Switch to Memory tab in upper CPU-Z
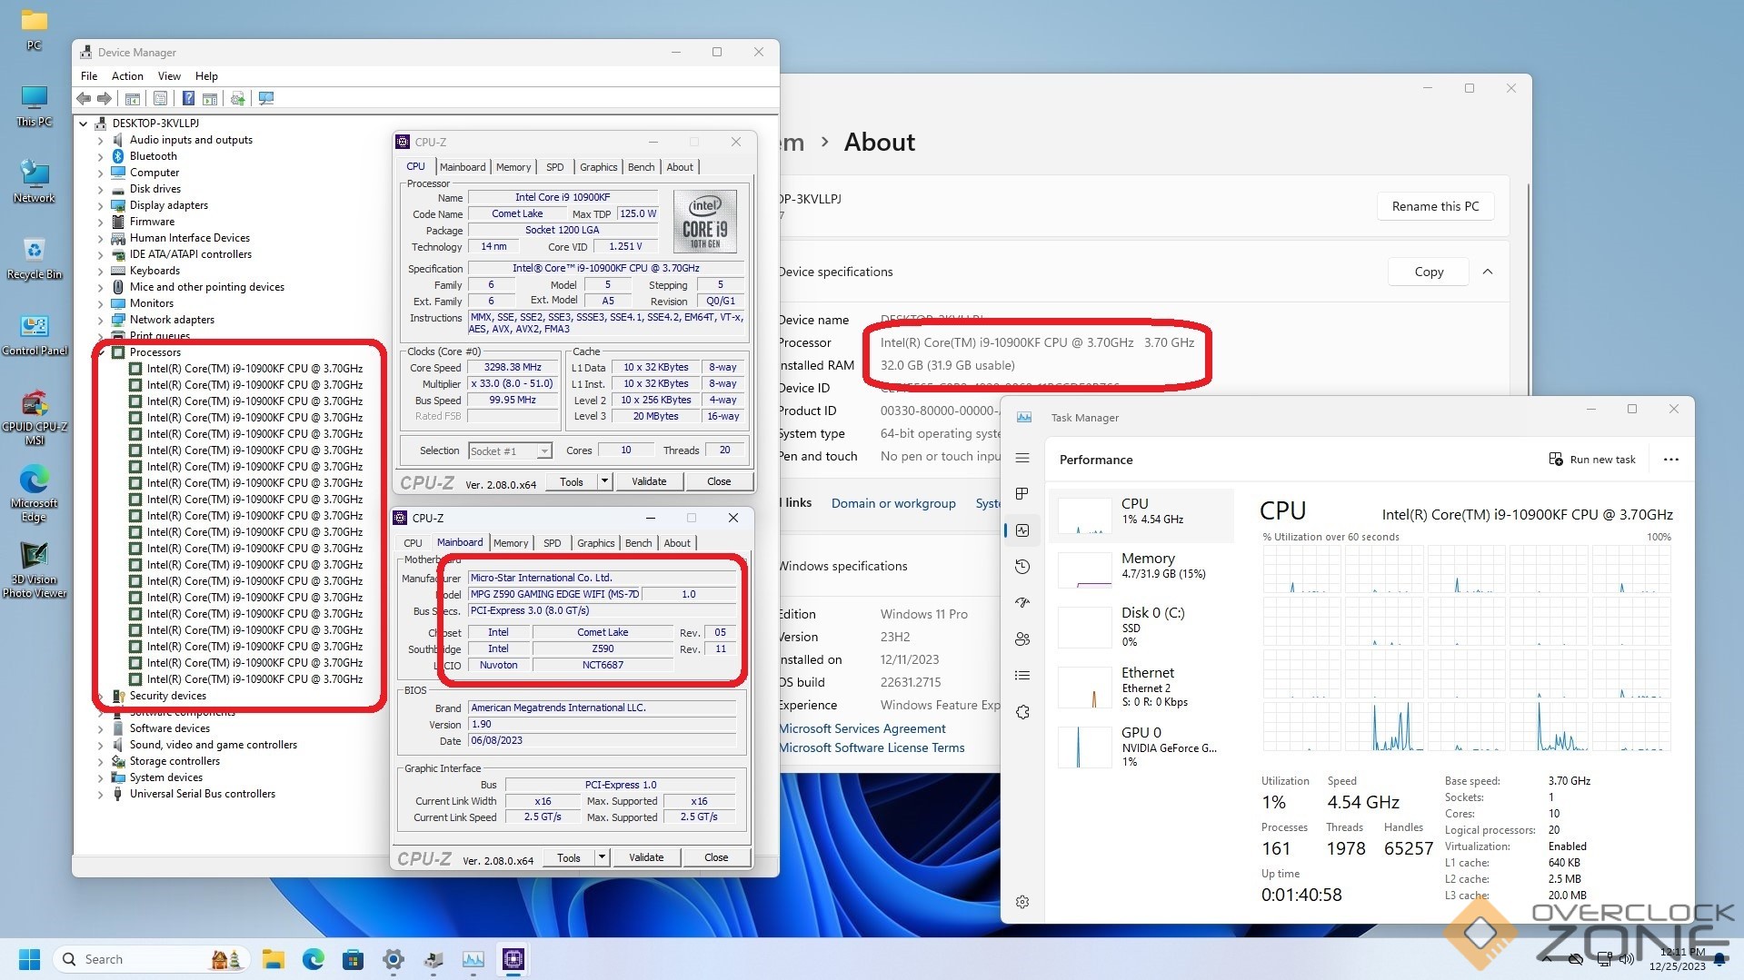The width and height of the screenshot is (1744, 980). tap(513, 167)
